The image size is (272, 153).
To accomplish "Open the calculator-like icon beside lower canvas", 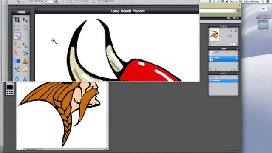I will click(x=10, y=89).
